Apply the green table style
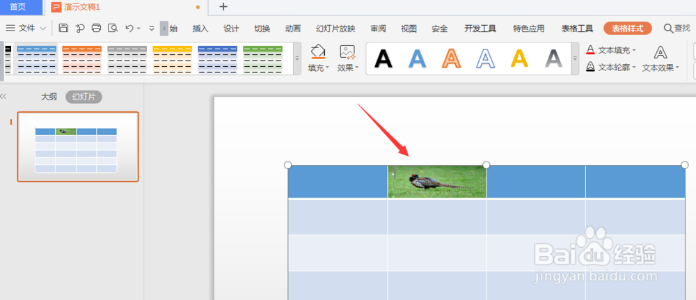 263,58
